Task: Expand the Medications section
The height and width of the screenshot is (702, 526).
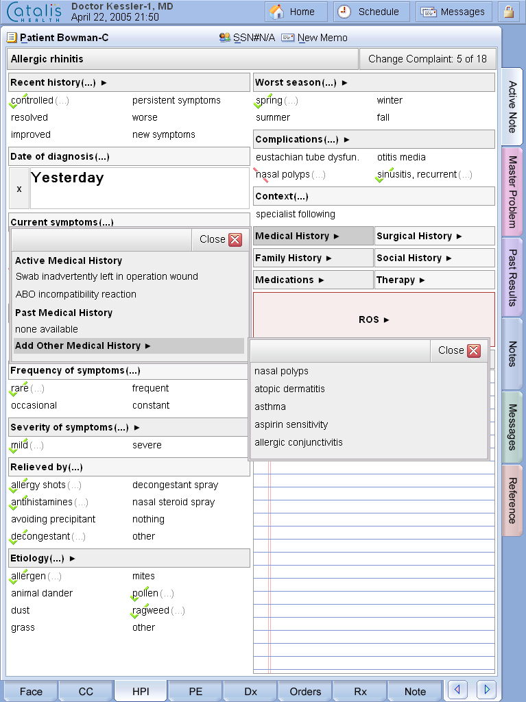Action: pos(313,280)
